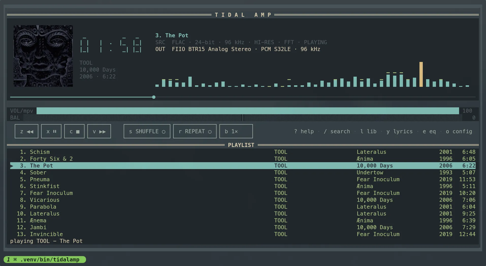Open the config settings
Image resolution: width=486 pixels, height=266 pixels.
(x=459, y=131)
